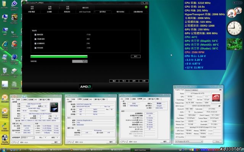The height and width of the screenshot is (152, 244).
Task: Click the '+12 V: 11.90 V' overlay line
Action: click(194, 68)
